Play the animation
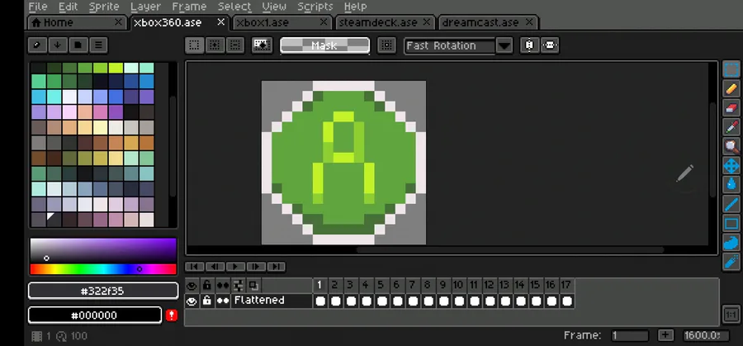 [235, 267]
